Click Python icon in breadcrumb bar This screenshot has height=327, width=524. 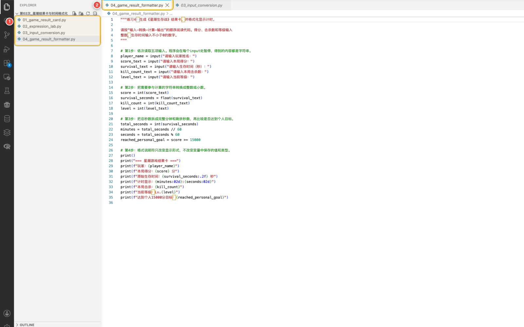pos(109,13)
